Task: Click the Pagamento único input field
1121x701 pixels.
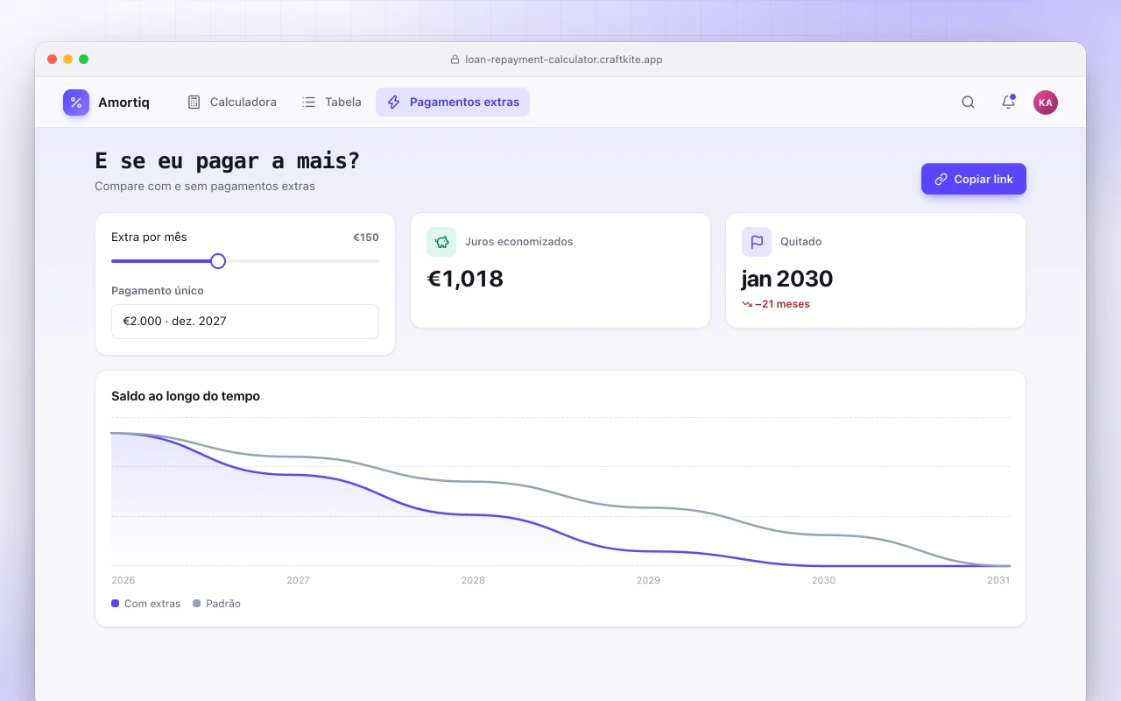Action: [x=245, y=322]
